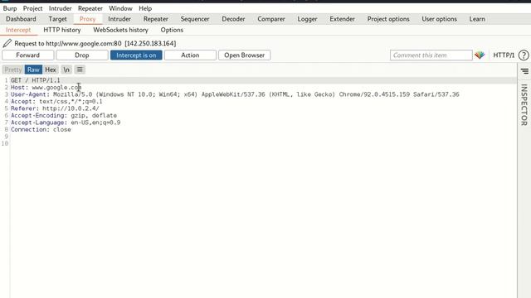Click the Referer: http://10.0.2.4/ line
531x298 pixels.
click(x=55, y=108)
